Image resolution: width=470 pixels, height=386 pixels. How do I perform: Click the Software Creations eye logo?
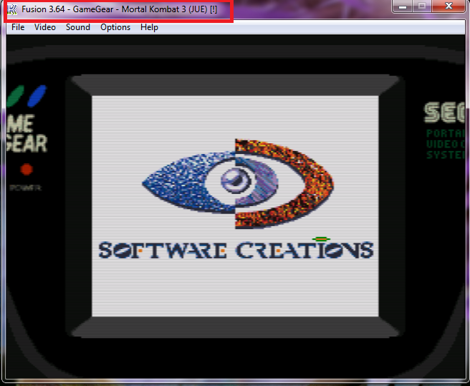[238, 184]
